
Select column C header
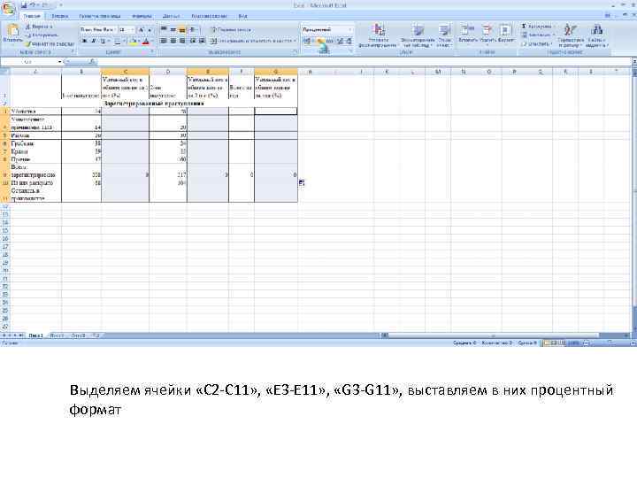point(125,72)
